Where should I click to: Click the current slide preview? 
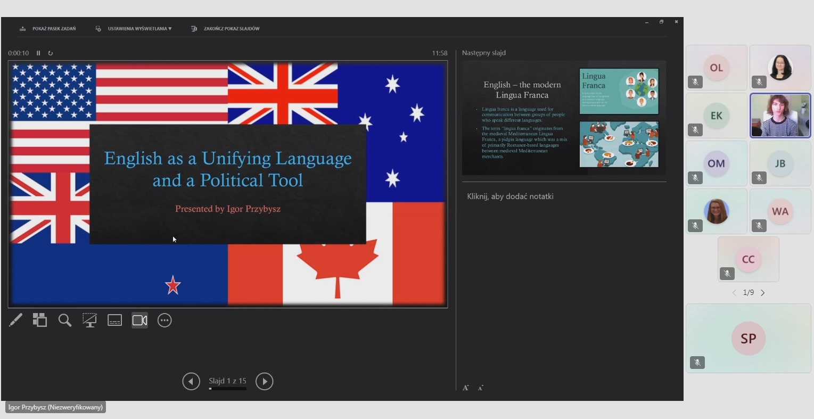pyautogui.click(x=228, y=184)
